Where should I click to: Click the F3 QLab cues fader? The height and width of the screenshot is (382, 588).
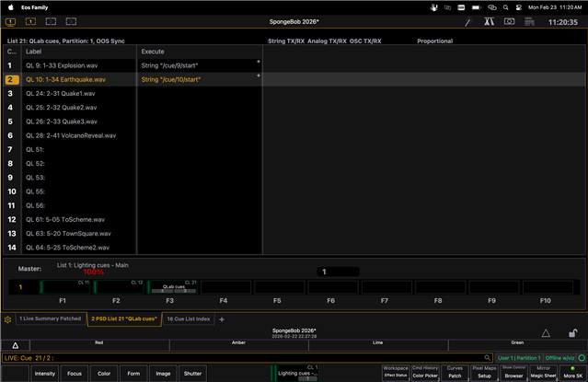[170, 288]
